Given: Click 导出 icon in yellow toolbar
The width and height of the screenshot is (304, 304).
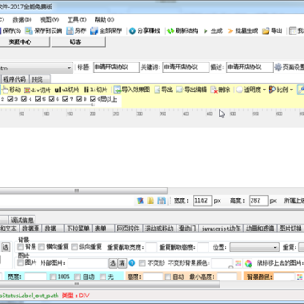Looking at the screenshot, I should coord(157,90).
